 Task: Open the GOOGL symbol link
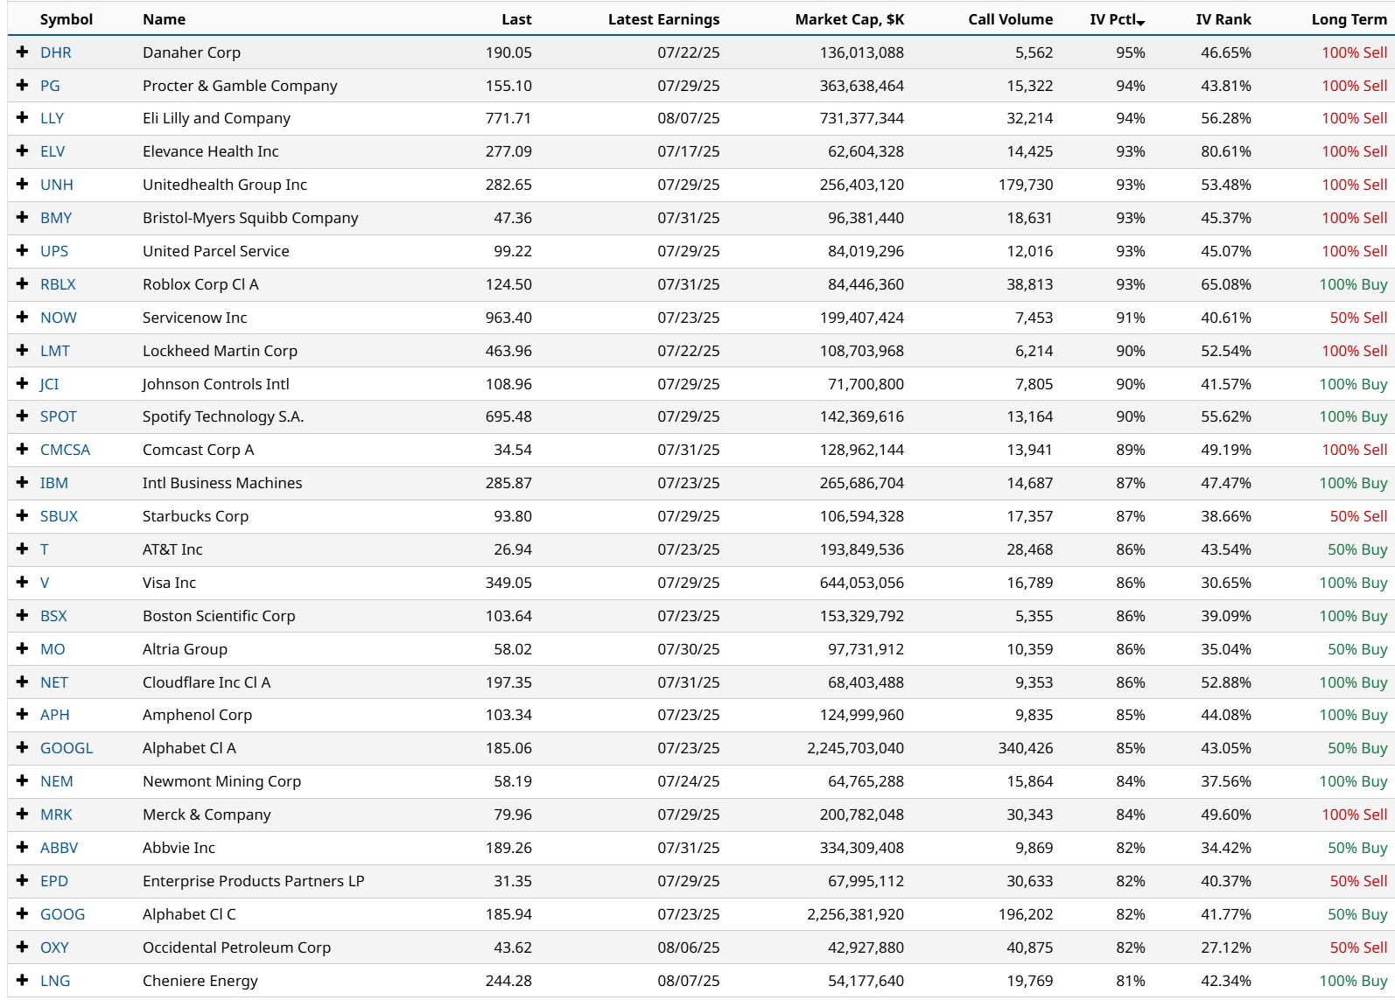(x=67, y=748)
